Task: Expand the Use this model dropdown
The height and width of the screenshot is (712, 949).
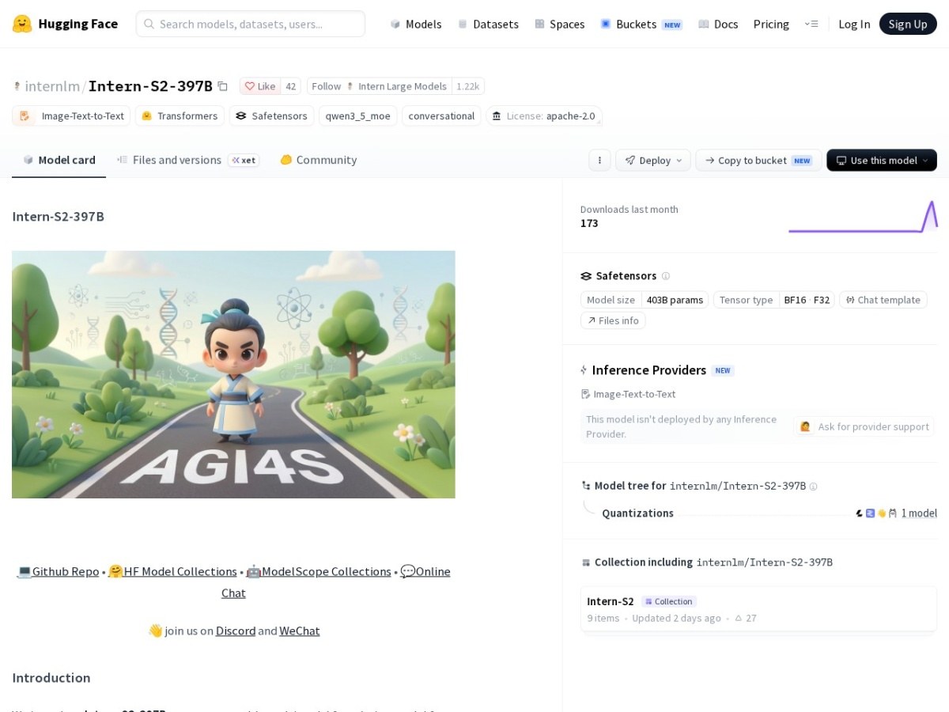Action: pos(882,160)
